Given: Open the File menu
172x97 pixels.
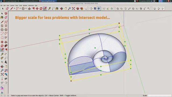Looking at the screenshot, I should click(x=1, y=5).
